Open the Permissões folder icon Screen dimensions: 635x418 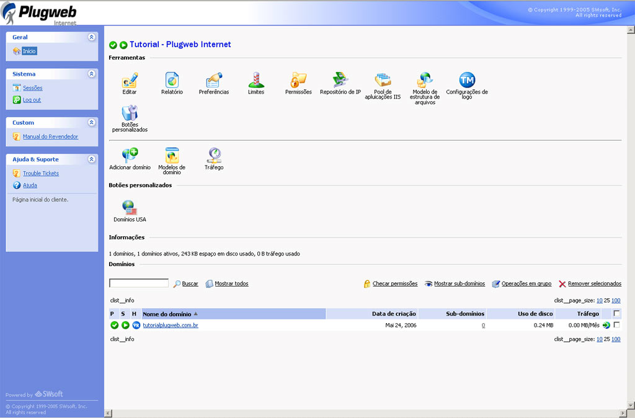[x=298, y=80]
